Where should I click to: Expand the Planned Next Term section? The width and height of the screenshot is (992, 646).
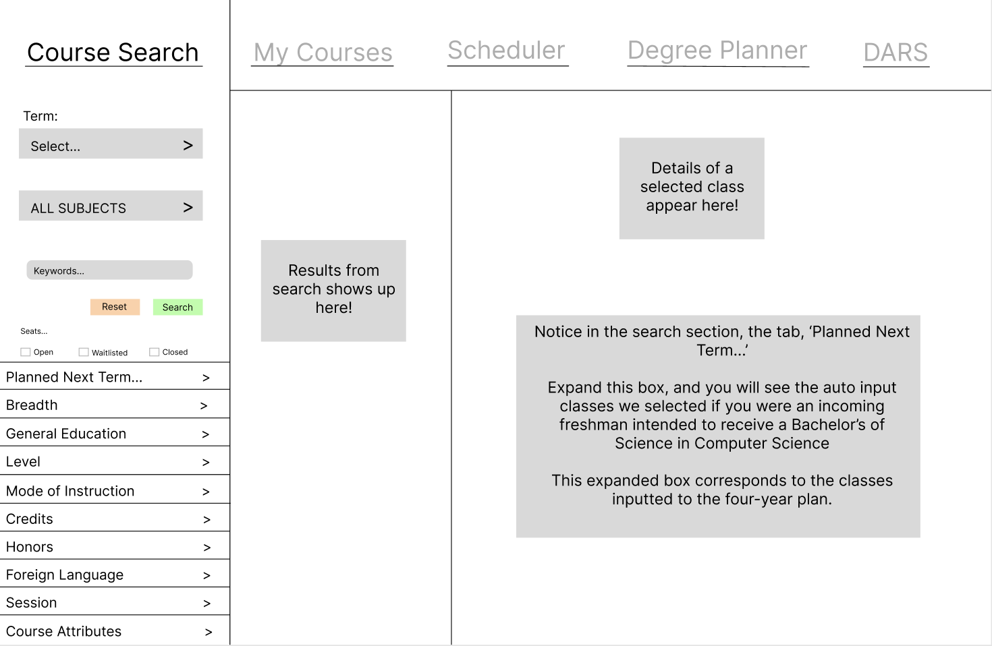115,377
